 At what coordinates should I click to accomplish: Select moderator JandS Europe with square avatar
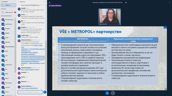coord(8,24)
